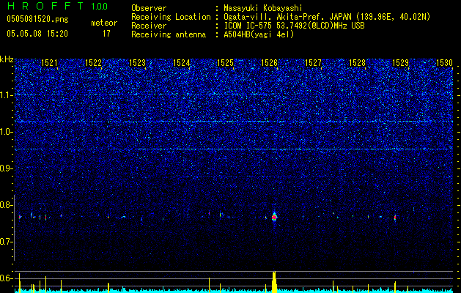Click the 1526 time axis label
The height and width of the screenshot is (293, 461).
click(x=269, y=63)
